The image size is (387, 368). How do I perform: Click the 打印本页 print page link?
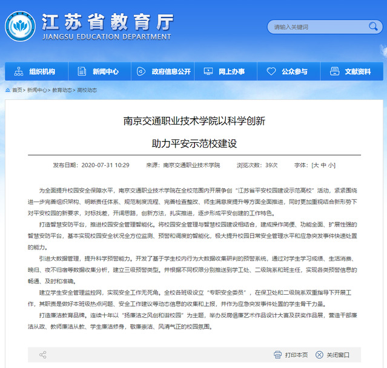[296, 355]
